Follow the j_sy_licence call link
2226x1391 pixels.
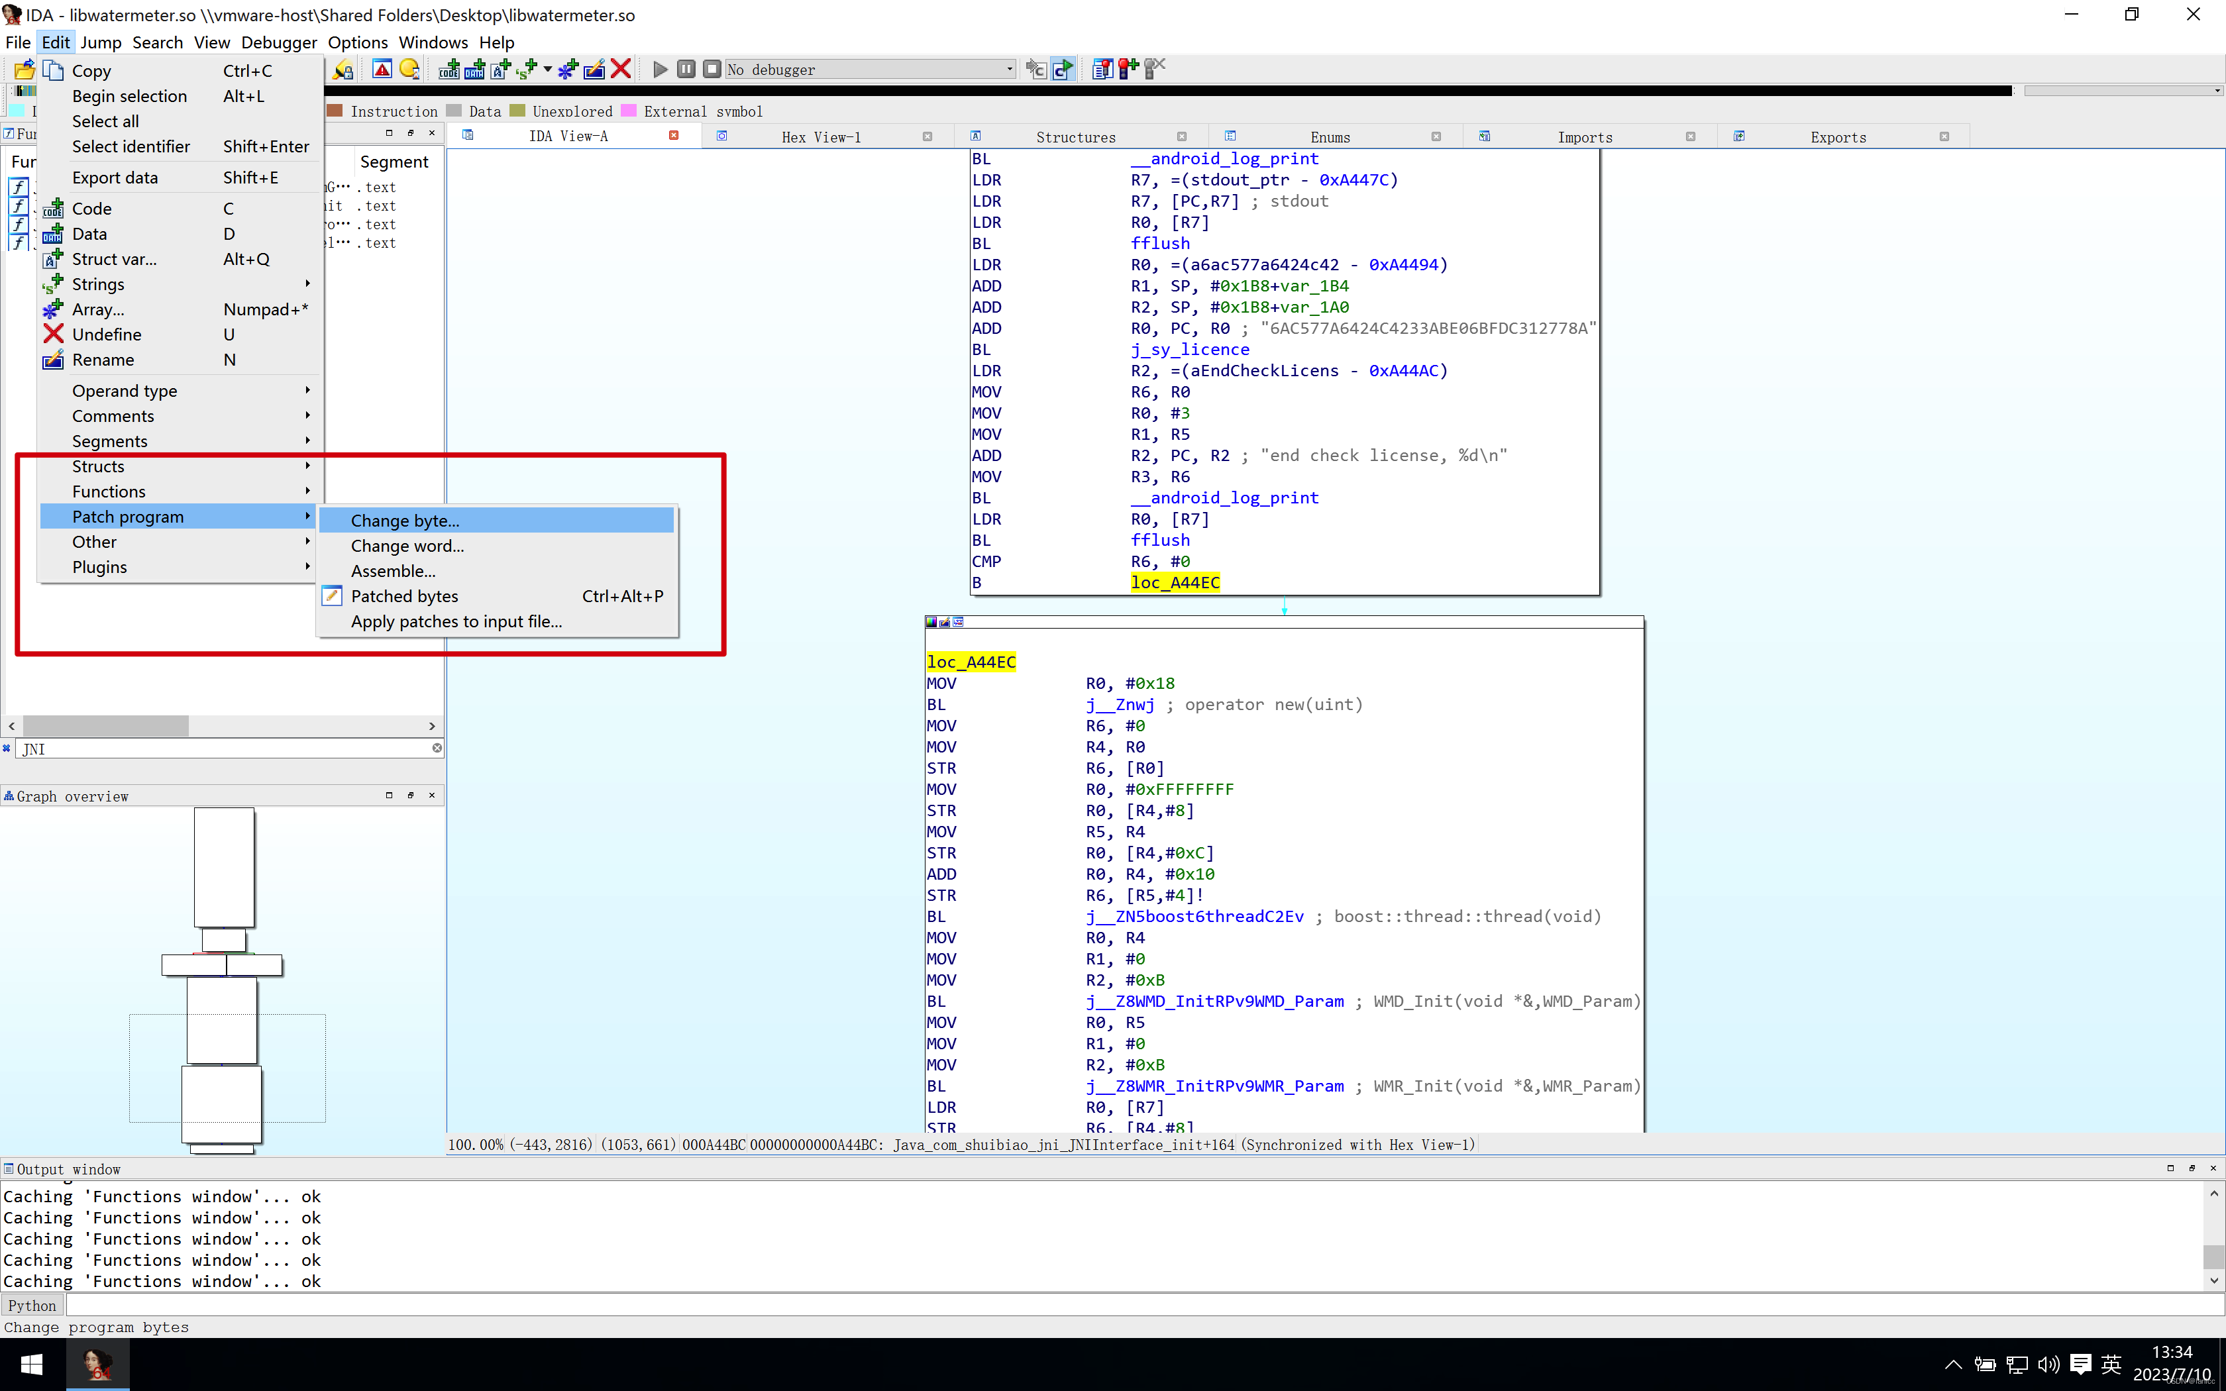[1189, 350]
